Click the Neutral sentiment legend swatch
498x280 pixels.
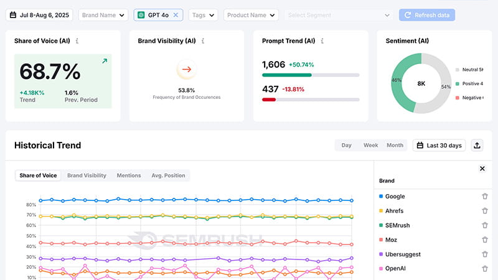pyautogui.click(x=458, y=70)
